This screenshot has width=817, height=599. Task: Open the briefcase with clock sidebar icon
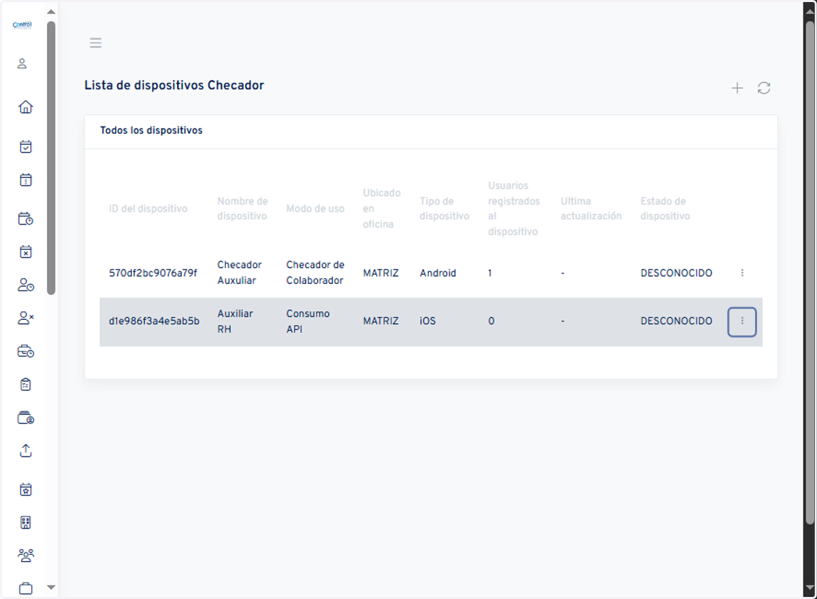click(25, 351)
